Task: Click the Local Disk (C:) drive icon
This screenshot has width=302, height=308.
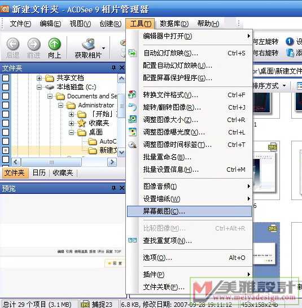Action: tap(50, 87)
